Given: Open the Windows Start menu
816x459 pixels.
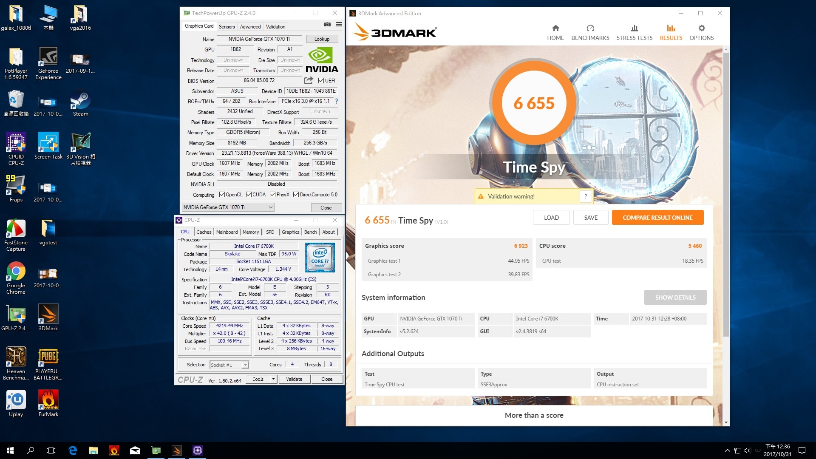Looking at the screenshot, I should point(10,450).
